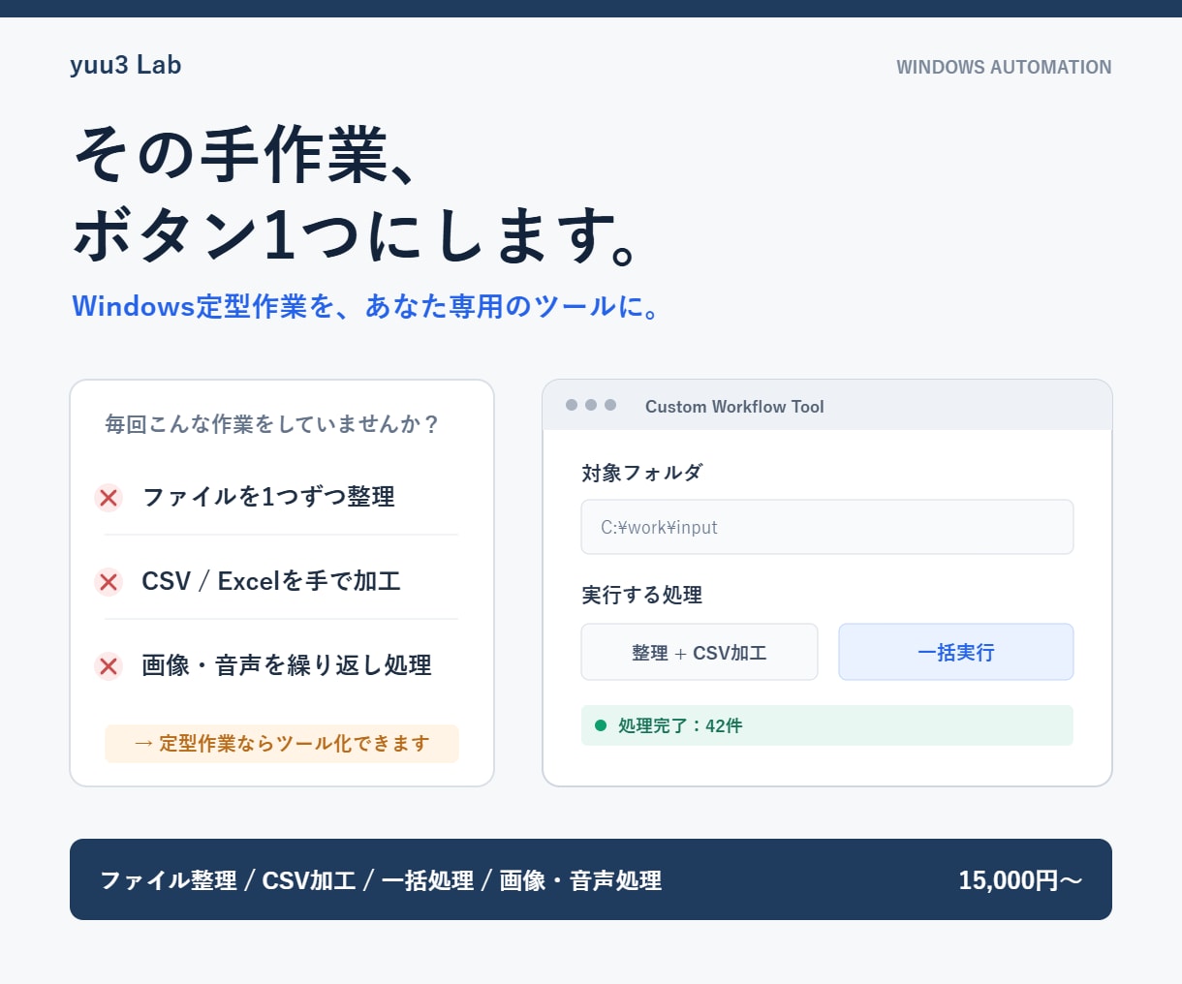Click the CSV / Excelを手で加工 item text
Screen dimensions: 1182x984
coord(271,581)
